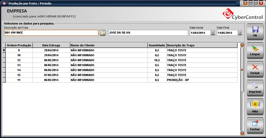Viewport: 266px width, 138px height.
Task: Open fleet search lookup icon beside Descrição da Frota
Action: pyautogui.click(x=102, y=33)
